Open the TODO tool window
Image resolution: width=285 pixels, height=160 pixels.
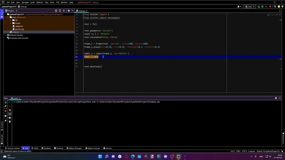(35, 148)
